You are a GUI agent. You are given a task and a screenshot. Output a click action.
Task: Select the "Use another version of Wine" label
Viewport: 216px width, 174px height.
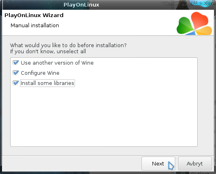(x=57, y=63)
